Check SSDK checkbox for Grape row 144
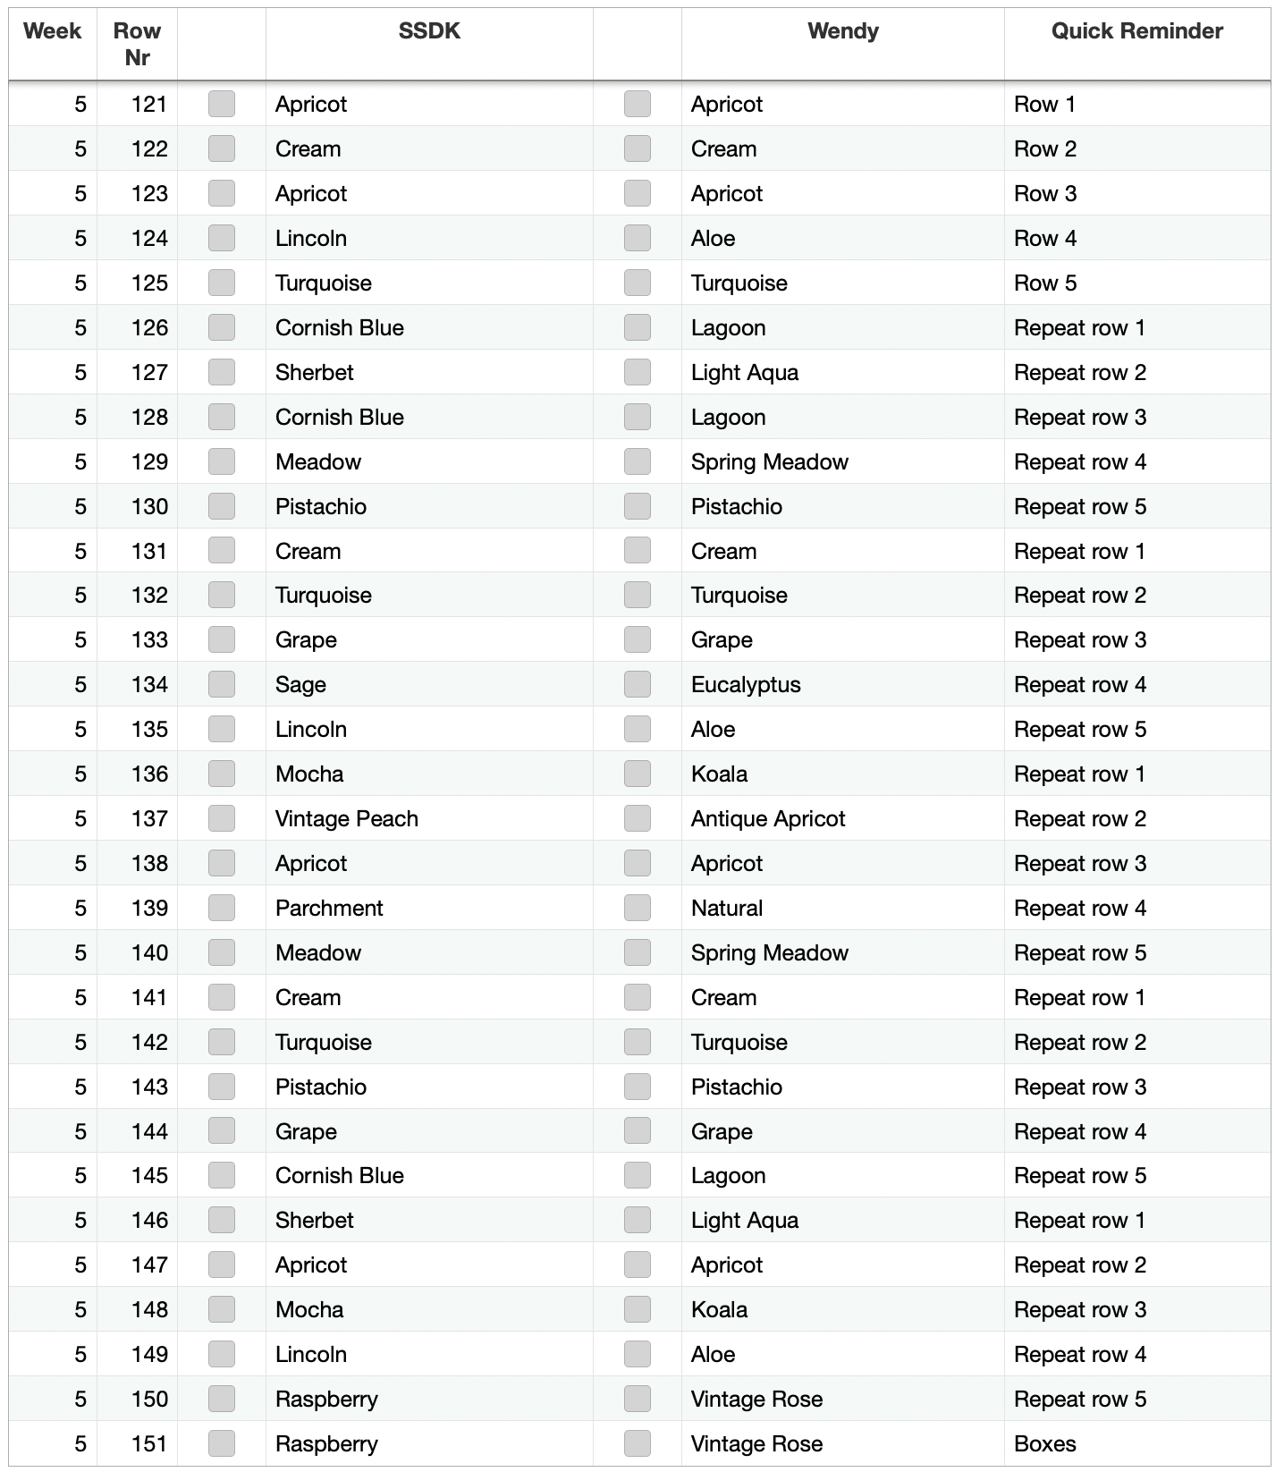Image resolution: width=1284 pixels, height=1472 pixels. click(x=222, y=1131)
